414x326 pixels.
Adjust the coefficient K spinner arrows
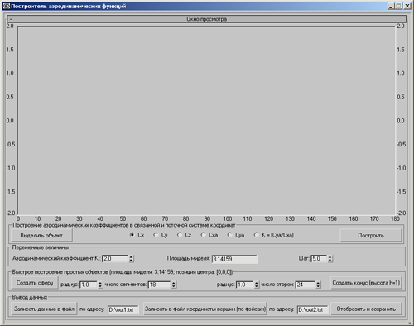click(132, 258)
